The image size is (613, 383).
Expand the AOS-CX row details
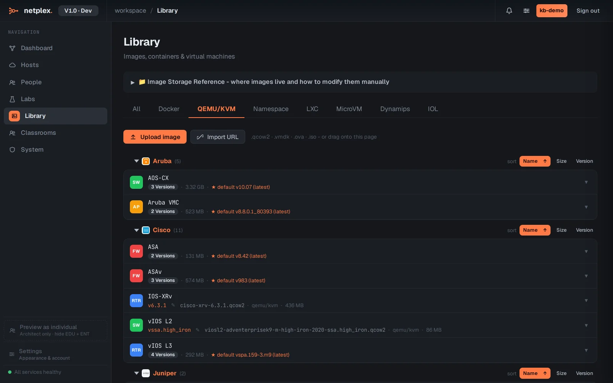tap(586, 182)
